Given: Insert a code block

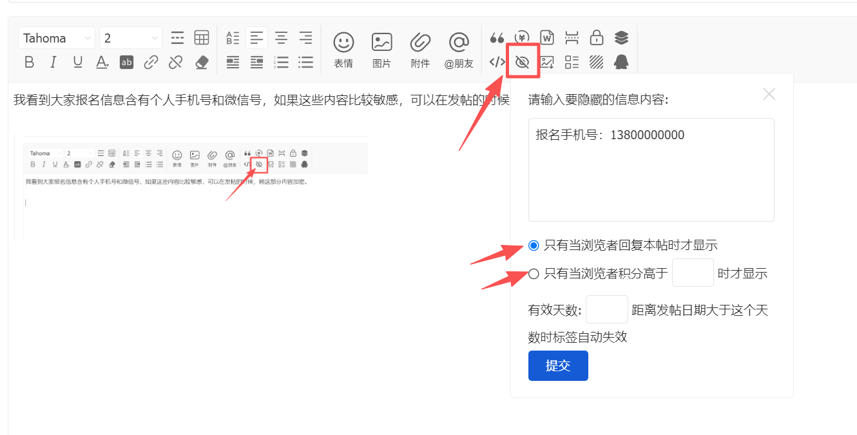Looking at the screenshot, I should tap(497, 63).
